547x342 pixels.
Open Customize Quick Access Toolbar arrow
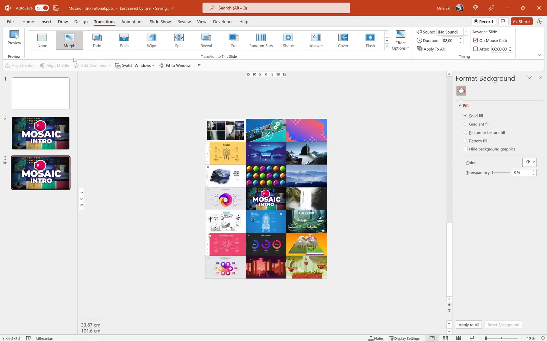click(x=199, y=65)
